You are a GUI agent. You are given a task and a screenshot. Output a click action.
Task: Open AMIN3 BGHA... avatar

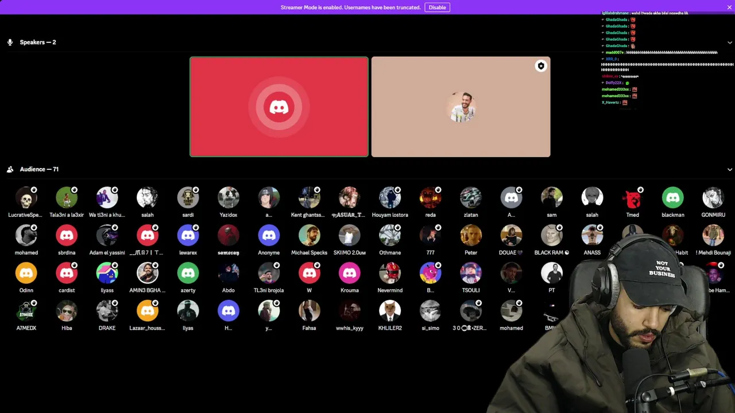(148, 274)
